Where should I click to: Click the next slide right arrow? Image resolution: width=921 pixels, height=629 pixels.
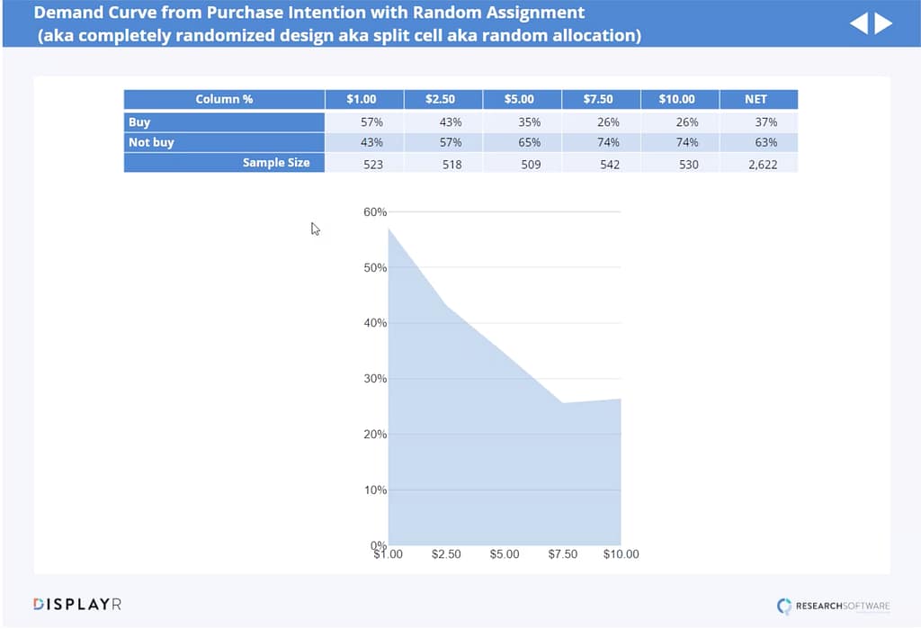click(883, 23)
